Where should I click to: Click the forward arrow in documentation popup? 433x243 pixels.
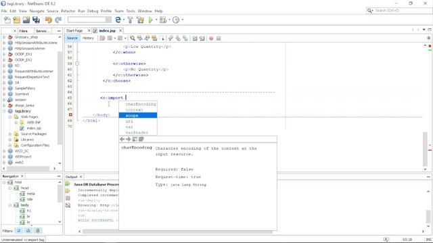(128, 139)
